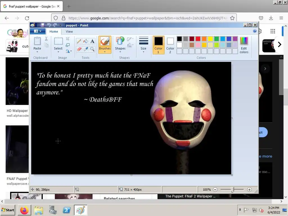Click the Undo arrow in Paint title bar
Image resolution: width=288 pixels, height=216 pixels.
click(49, 25)
